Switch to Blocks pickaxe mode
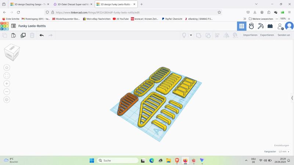The height and width of the screenshot is (165, 294). [x=261, y=26]
